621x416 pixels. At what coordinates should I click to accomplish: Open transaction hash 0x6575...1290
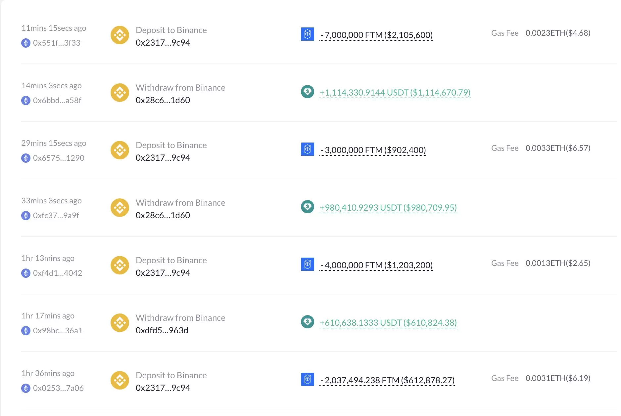(59, 158)
